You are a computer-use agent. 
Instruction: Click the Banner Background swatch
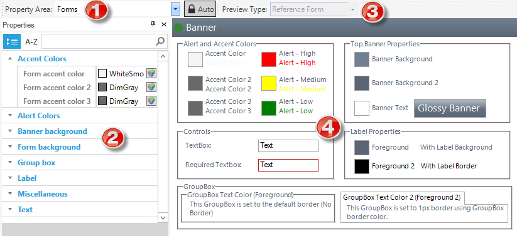coord(362,59)
